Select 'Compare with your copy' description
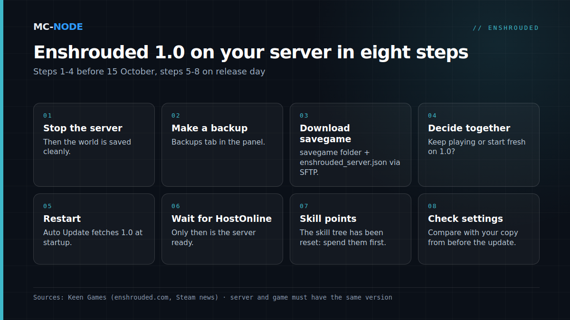Image resolution: width=570 pixels, height=320 pixels. coord(473,237)
